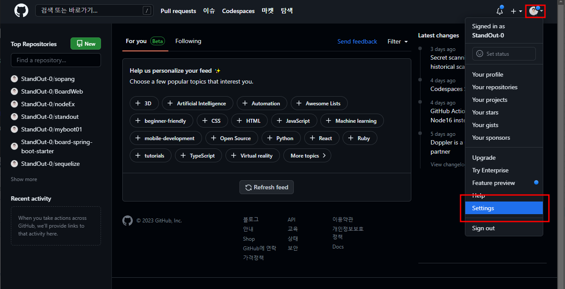Click Sign out in menu
The width and height of the screenshot is (565, 289).
(504, 228)
